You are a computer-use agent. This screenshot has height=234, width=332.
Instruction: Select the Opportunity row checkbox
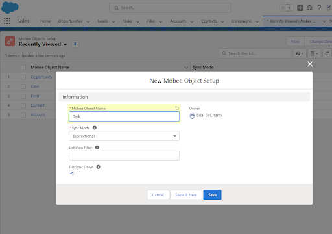pyautogui.click(x=23, y=77)
